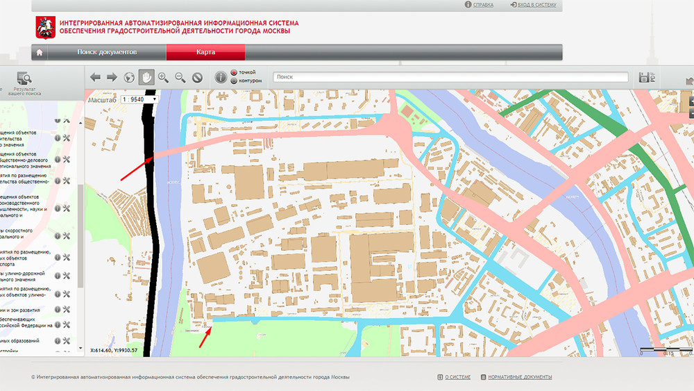Image resolution: width=694 pixels, height=391 pixels.
Task: Click layer list scrollbar up arrow
Action: 81,123
